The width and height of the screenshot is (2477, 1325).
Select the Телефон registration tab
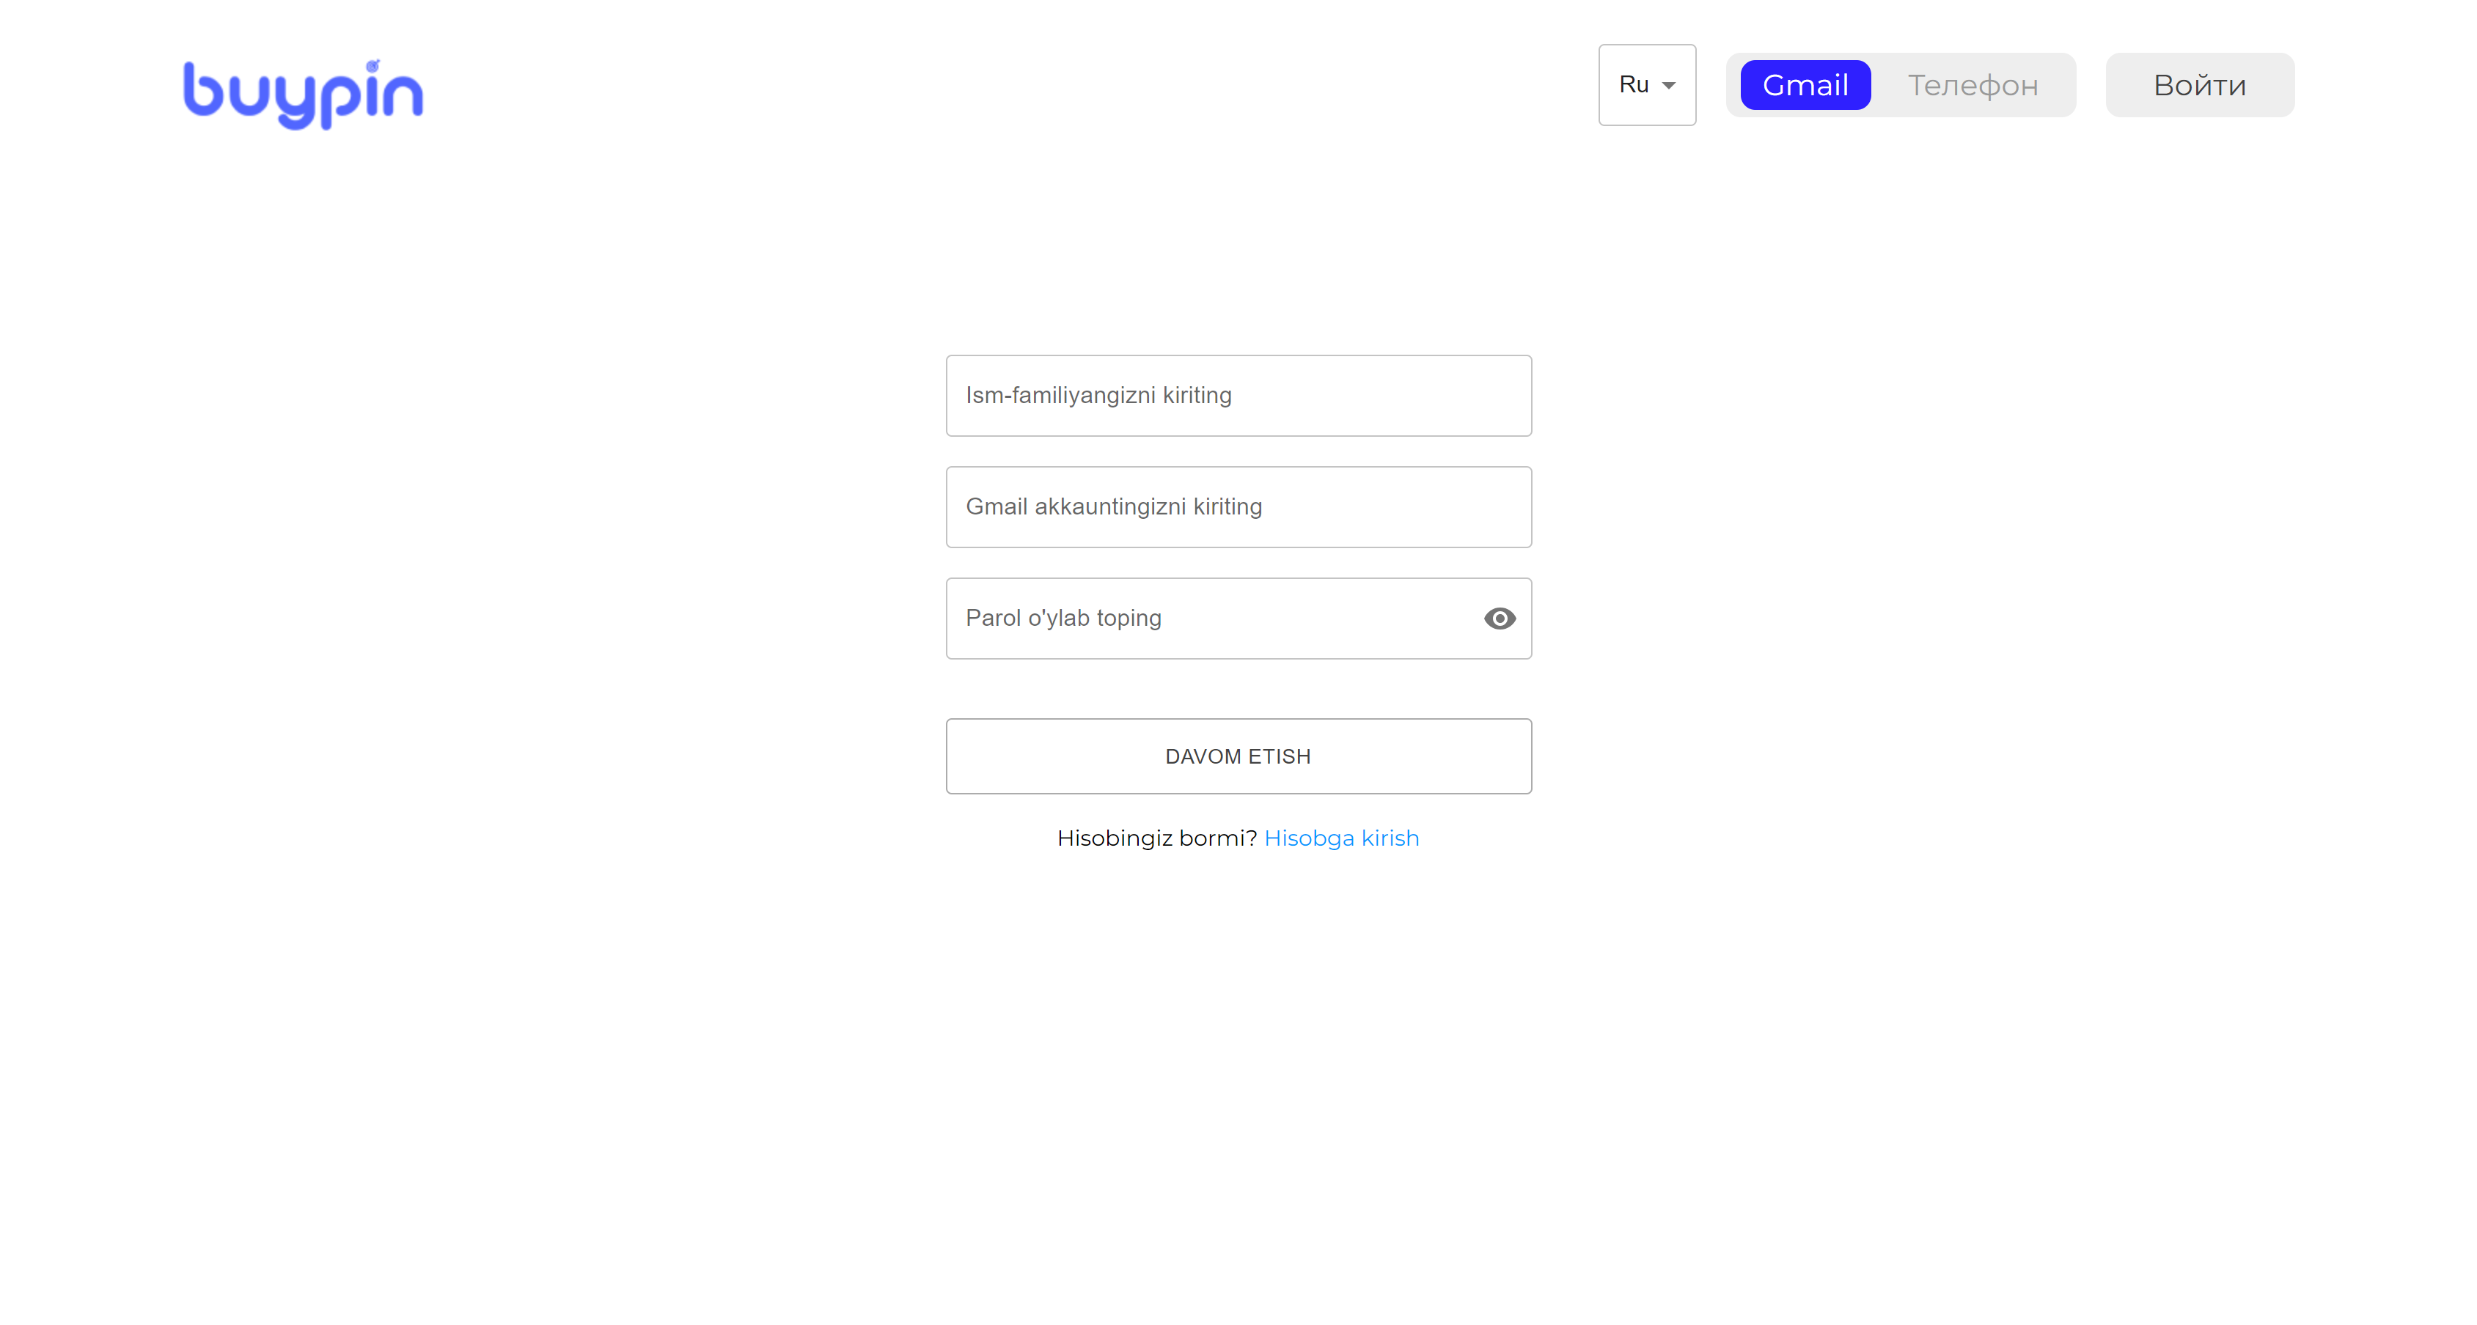point(1973,84)
